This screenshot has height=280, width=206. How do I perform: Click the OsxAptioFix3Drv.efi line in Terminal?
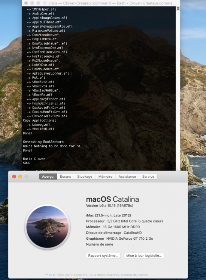(47, 116)
